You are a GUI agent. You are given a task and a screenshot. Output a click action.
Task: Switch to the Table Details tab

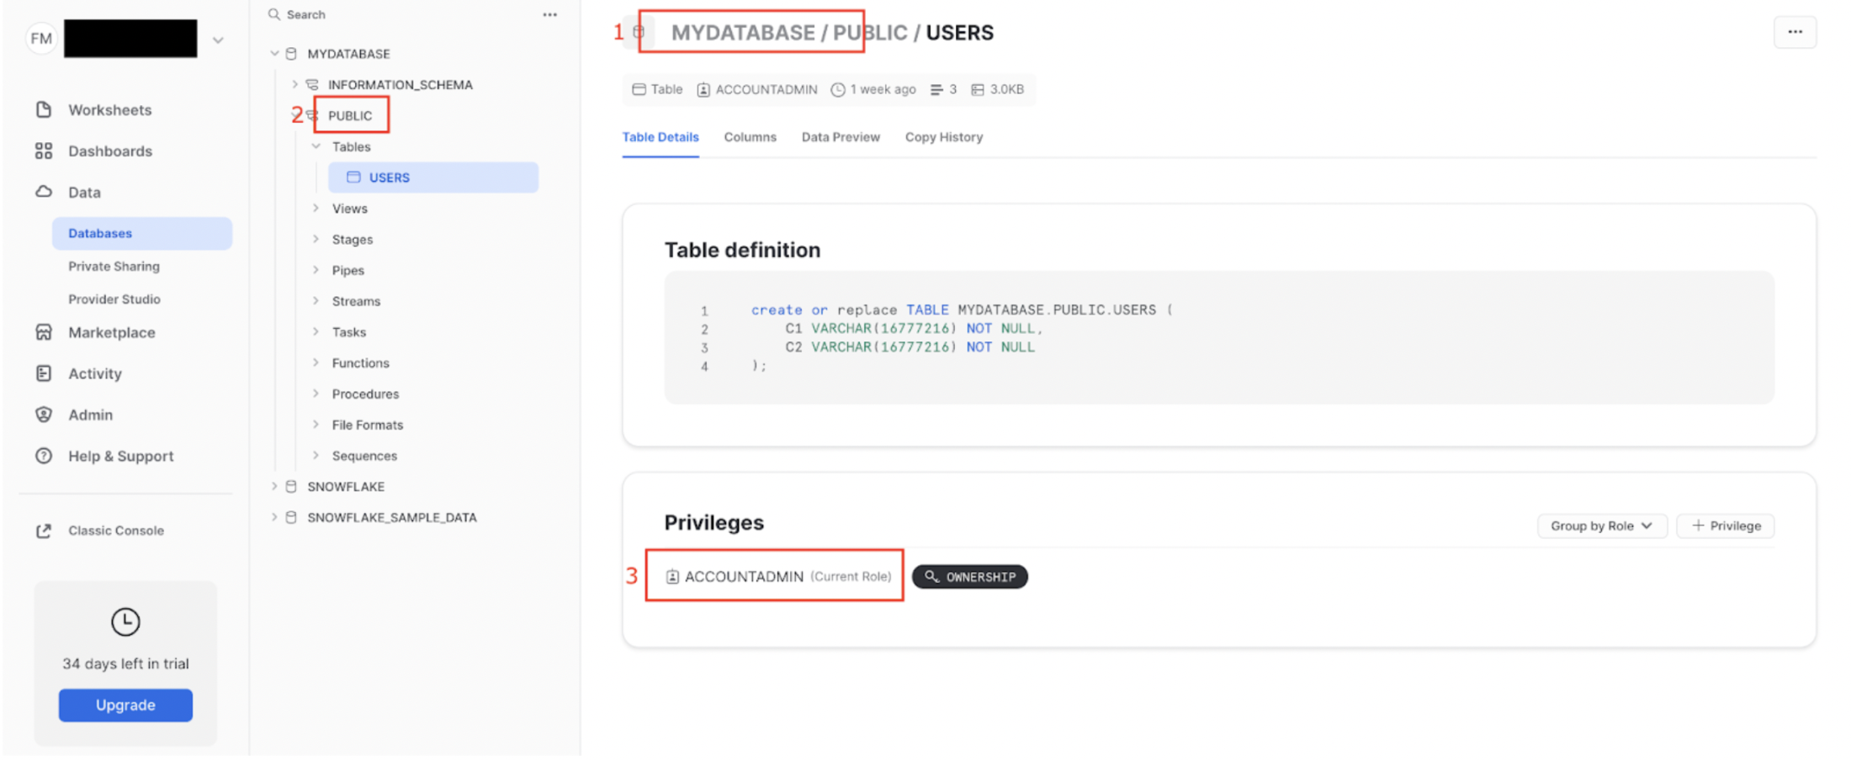click(660, 137)
